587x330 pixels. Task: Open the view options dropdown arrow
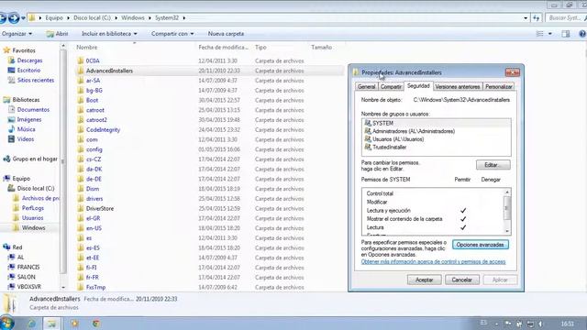click(550, 34)
